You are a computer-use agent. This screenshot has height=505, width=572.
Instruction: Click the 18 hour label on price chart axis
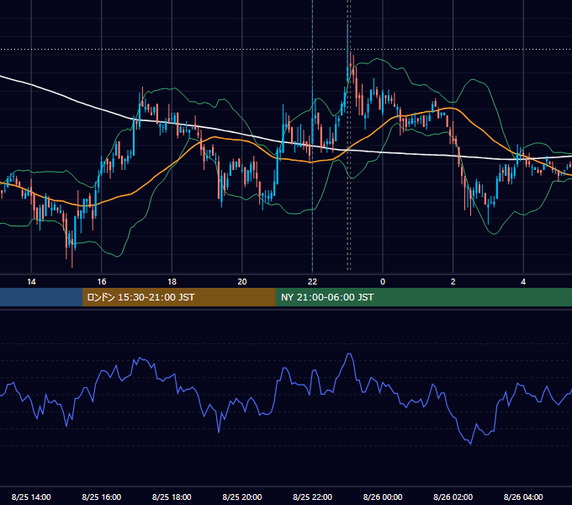[172, 282]
